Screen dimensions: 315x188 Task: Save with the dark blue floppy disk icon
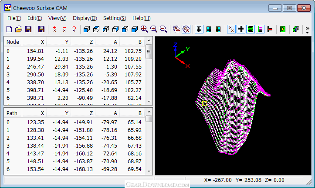click(x=28, y=29)
